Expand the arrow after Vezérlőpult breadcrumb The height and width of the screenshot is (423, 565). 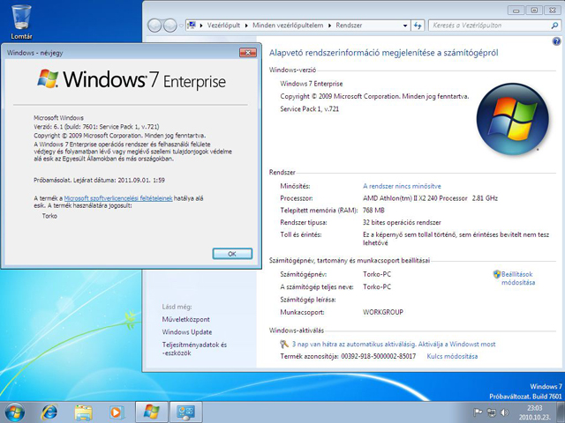[x=246, y=26]
